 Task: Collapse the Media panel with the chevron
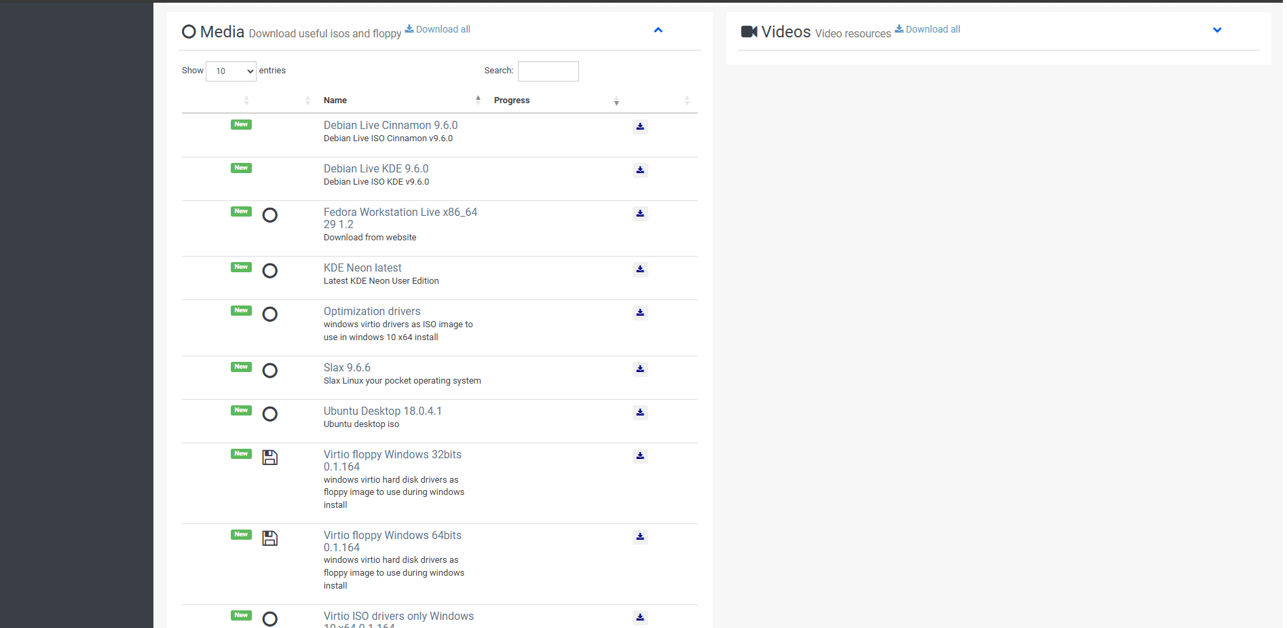tap(658, 30)
